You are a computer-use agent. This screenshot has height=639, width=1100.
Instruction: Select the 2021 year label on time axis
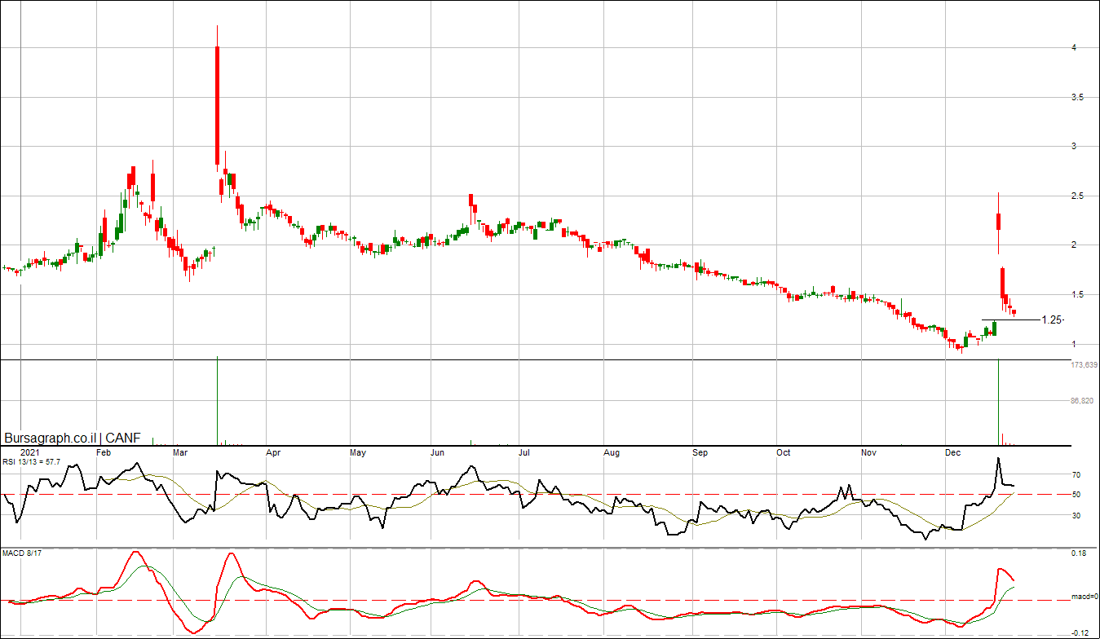(29, 452)
